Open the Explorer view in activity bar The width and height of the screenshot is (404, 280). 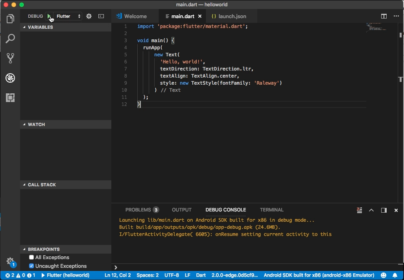point(10,19)
